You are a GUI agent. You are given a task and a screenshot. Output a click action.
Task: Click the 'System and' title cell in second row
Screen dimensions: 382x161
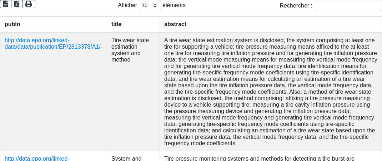tap(126, 158)
